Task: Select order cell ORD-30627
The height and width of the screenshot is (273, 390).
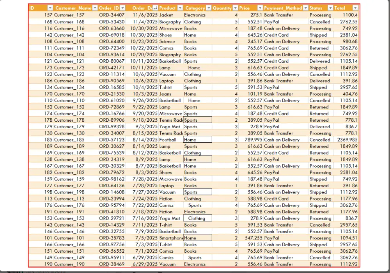Action: pos(112,146)
